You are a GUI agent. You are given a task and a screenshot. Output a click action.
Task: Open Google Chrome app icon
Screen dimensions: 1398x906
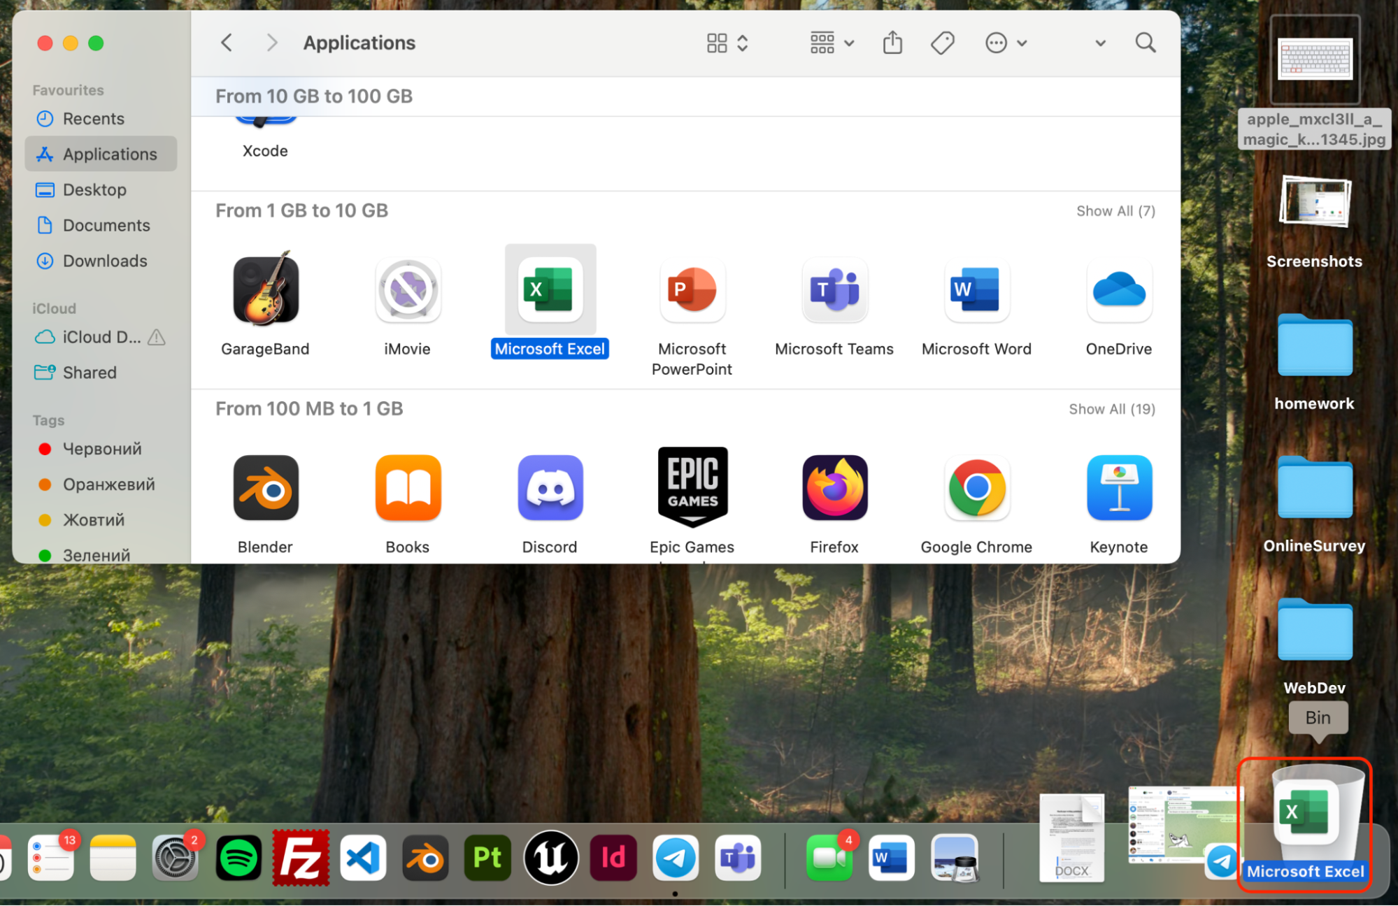976,488
